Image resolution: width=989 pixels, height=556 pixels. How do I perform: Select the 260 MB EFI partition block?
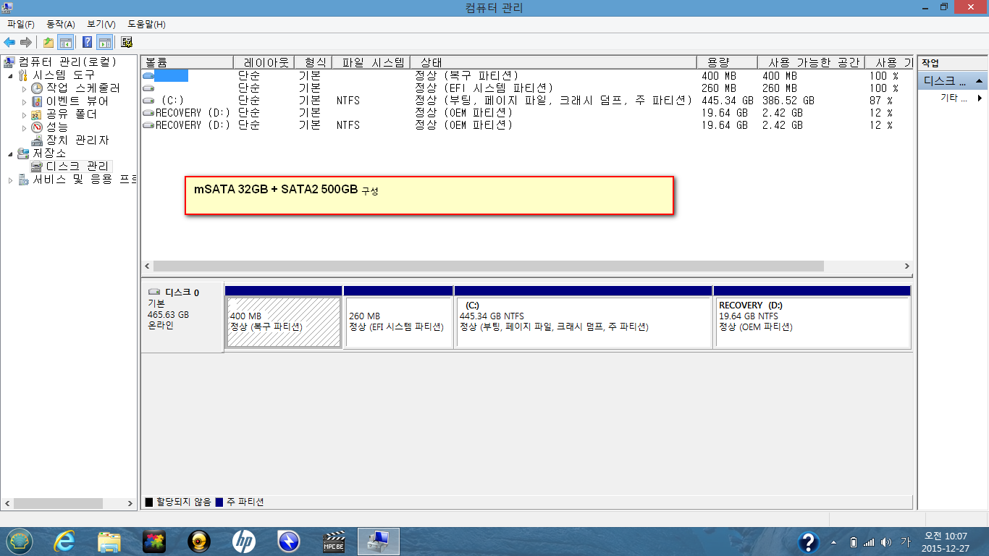pyautogui.click(x=398, y=316)
